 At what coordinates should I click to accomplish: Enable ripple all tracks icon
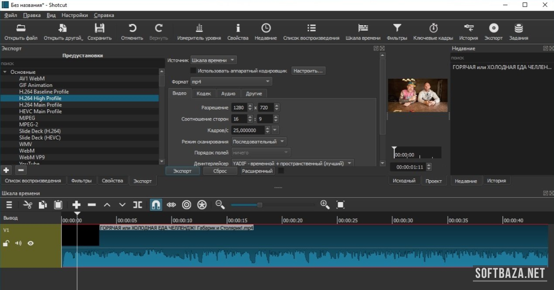(x=202, y=205)
